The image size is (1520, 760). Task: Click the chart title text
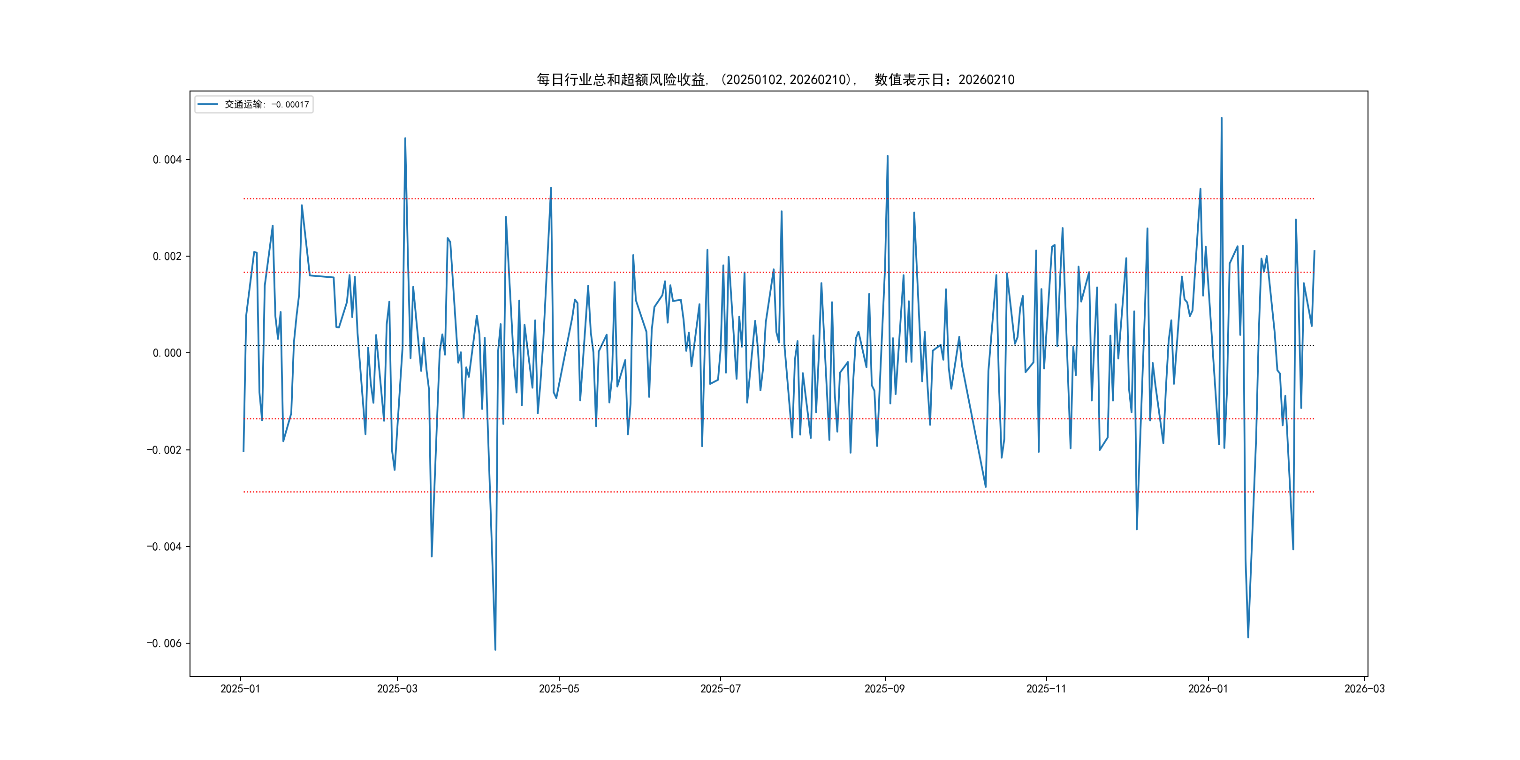coord(775,80)
